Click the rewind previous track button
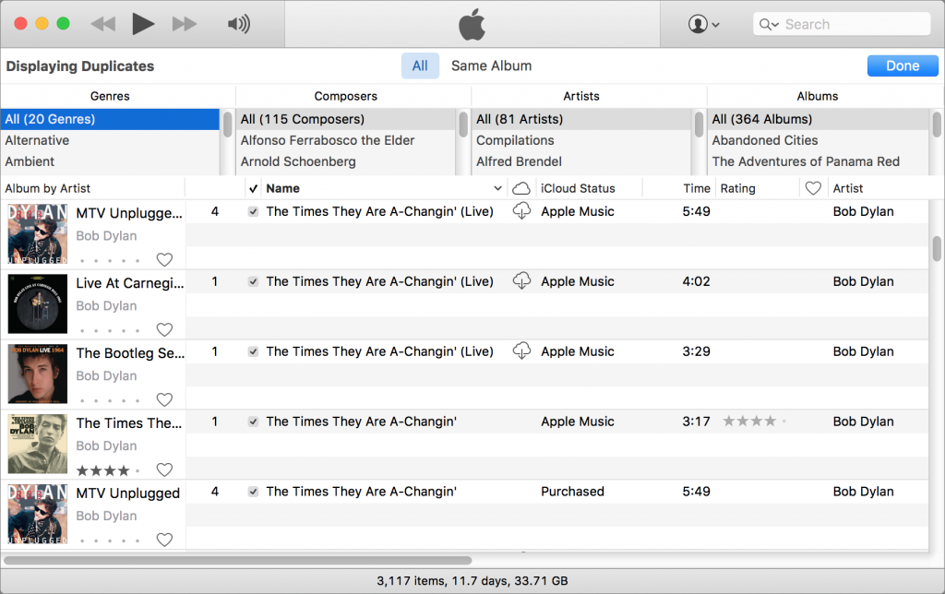 pos(103,24)
